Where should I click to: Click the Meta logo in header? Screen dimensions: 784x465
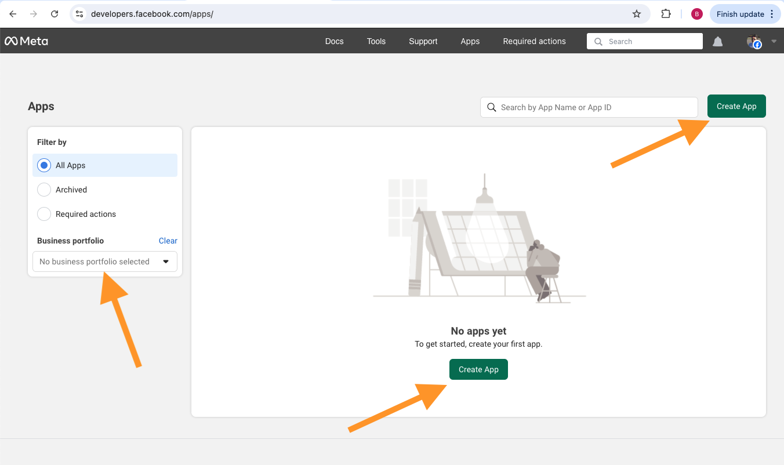point(27,41)
